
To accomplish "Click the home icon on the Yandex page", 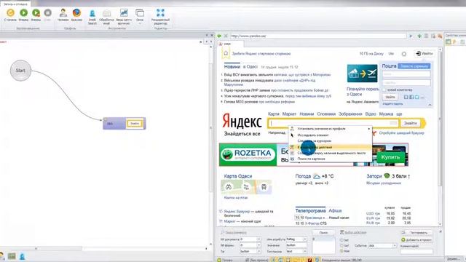I will pos(226,53).
